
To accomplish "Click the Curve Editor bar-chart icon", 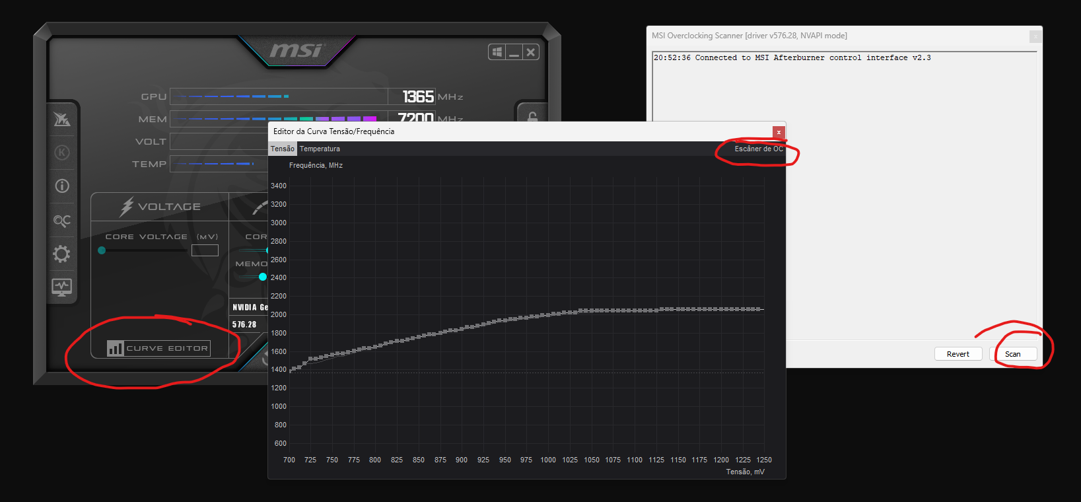I will pyautogui.click(x=116, y=348).
